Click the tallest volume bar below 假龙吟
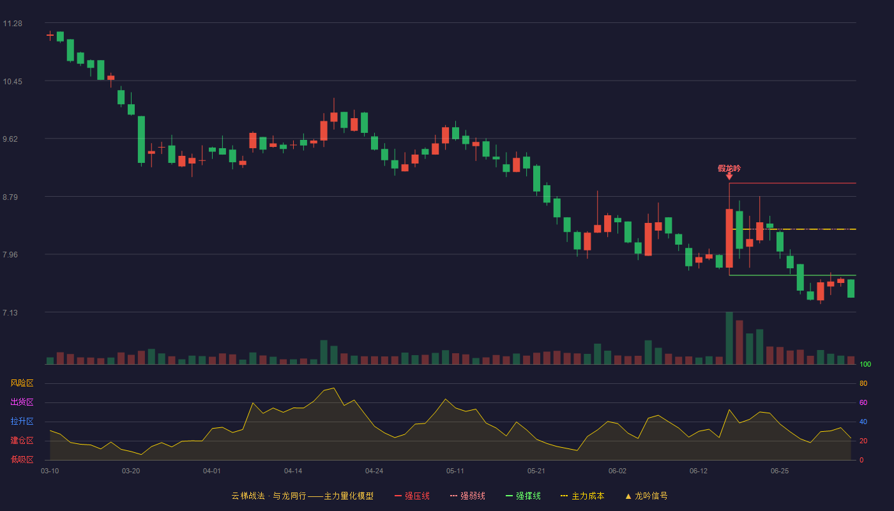The image size is (894, 511). point(729,338)
